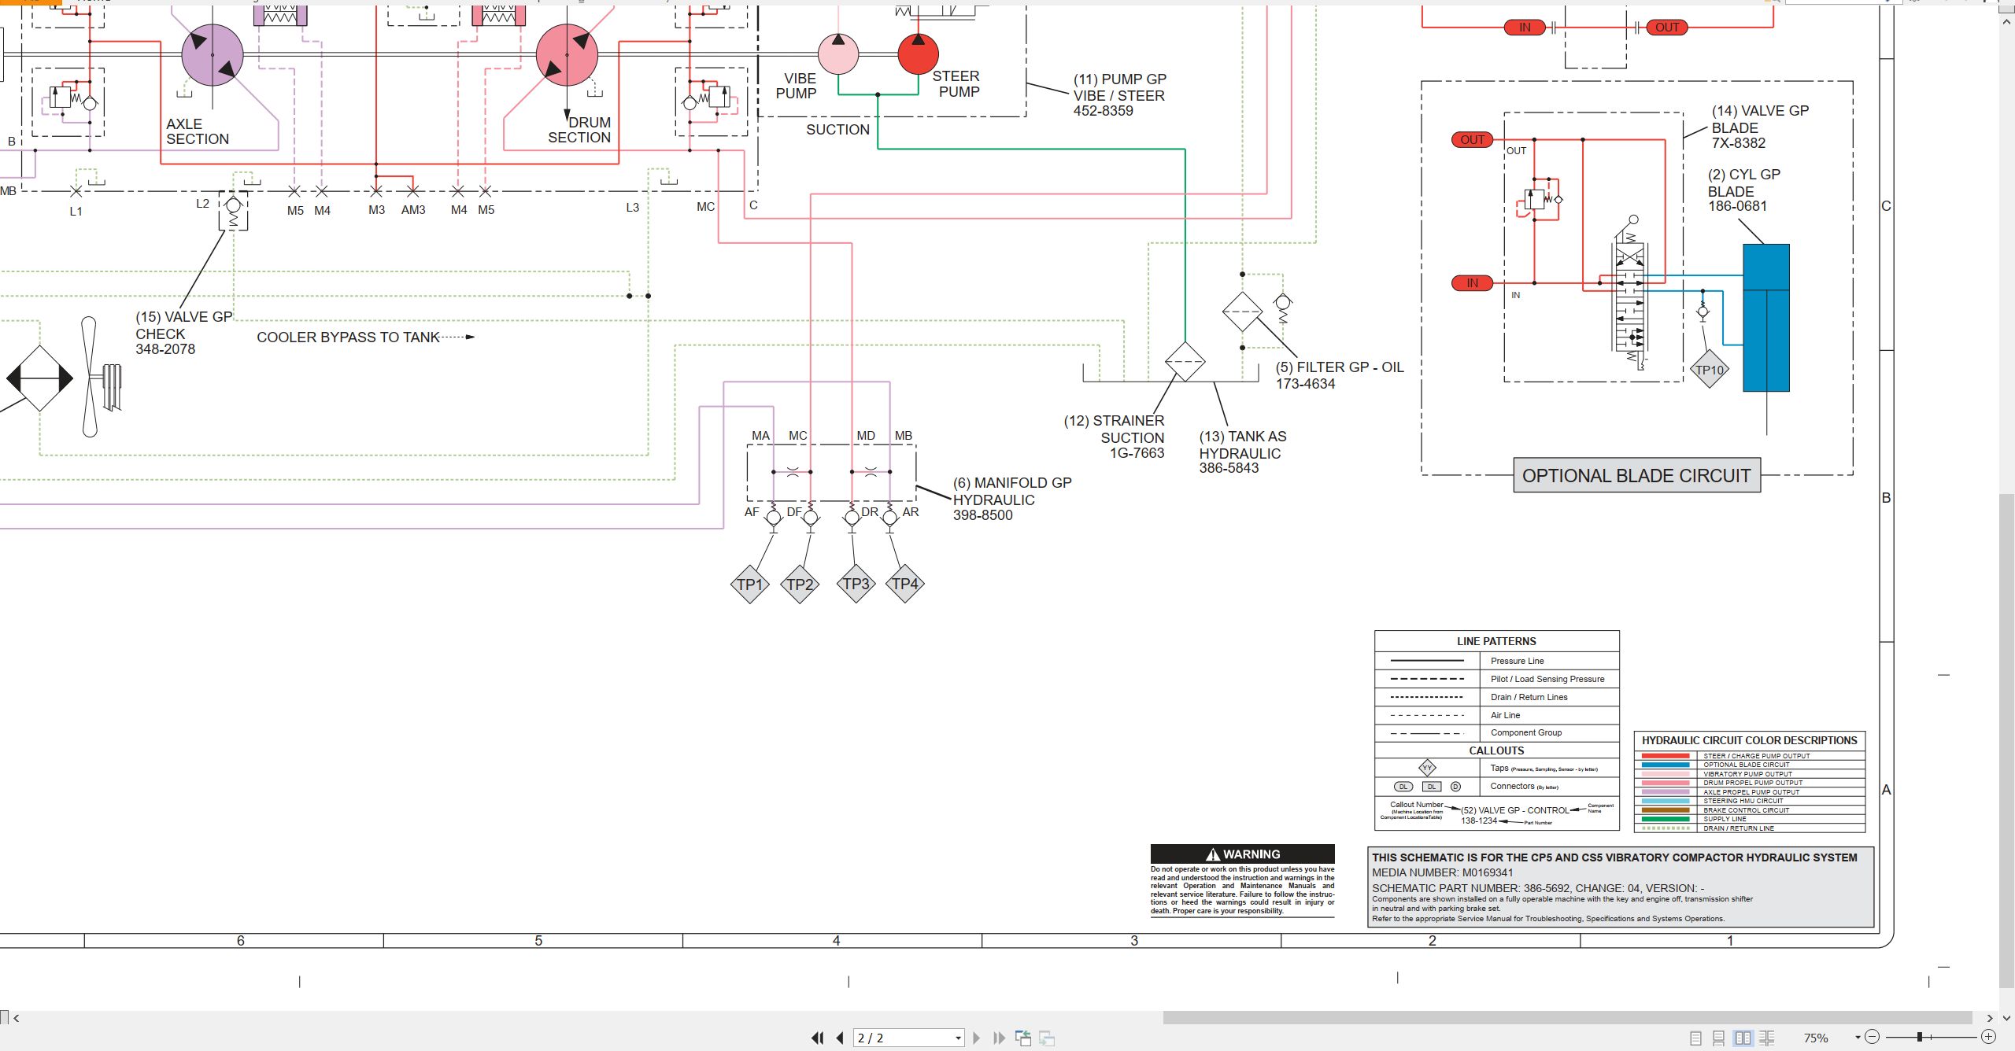
Task: Click the OUT connector in blade circuit
Action: [1472, 140]
